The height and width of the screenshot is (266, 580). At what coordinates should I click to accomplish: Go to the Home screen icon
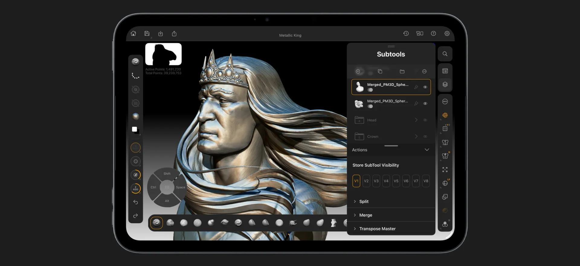point(133,34)
